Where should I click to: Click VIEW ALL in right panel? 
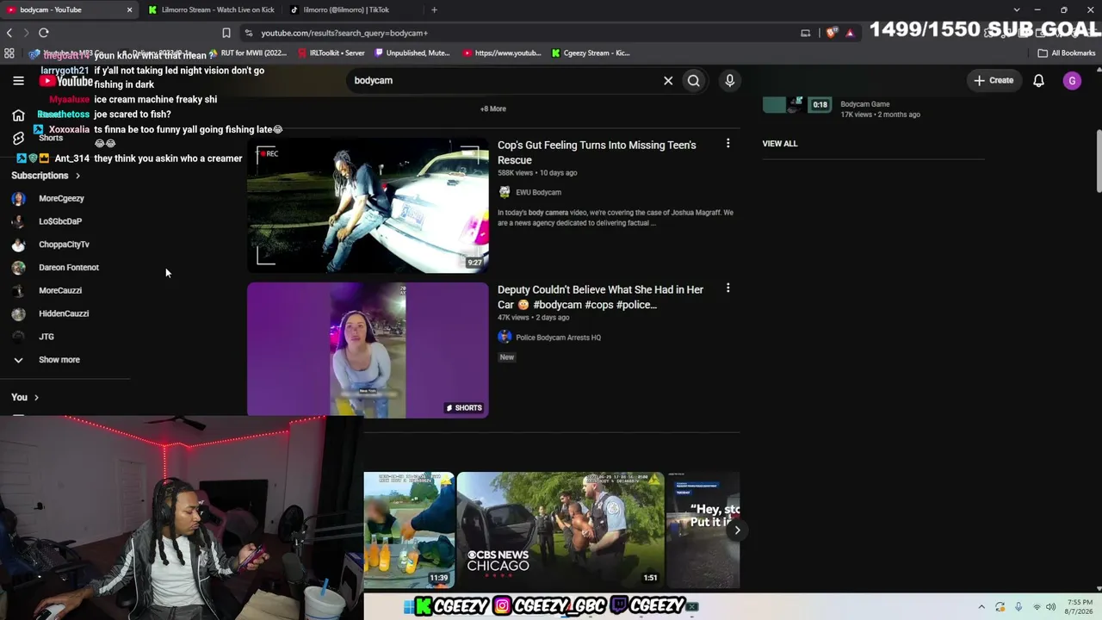(x=780, y=144)
